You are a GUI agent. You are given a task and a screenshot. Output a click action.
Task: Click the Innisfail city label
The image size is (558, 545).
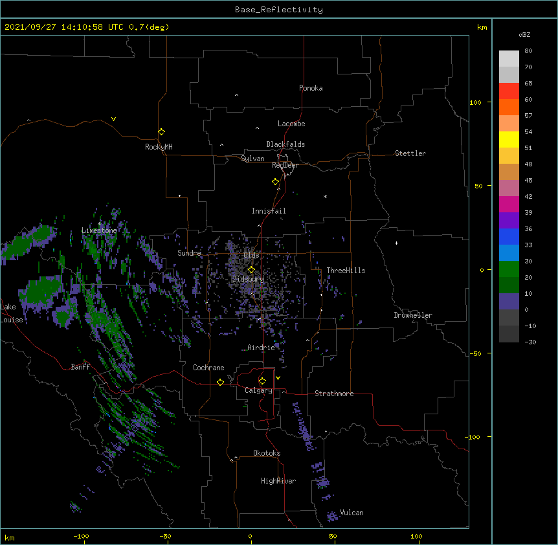(269, 211)
